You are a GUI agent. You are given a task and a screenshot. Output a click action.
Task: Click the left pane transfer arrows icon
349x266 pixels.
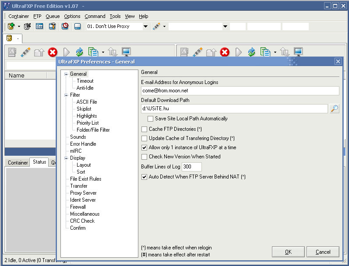(x=113, y=52)
